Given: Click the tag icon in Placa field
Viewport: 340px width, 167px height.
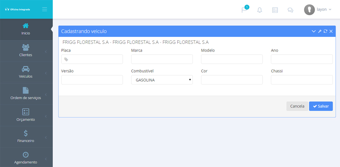Looking at the screenshot, I should click(x=66, y=59).
